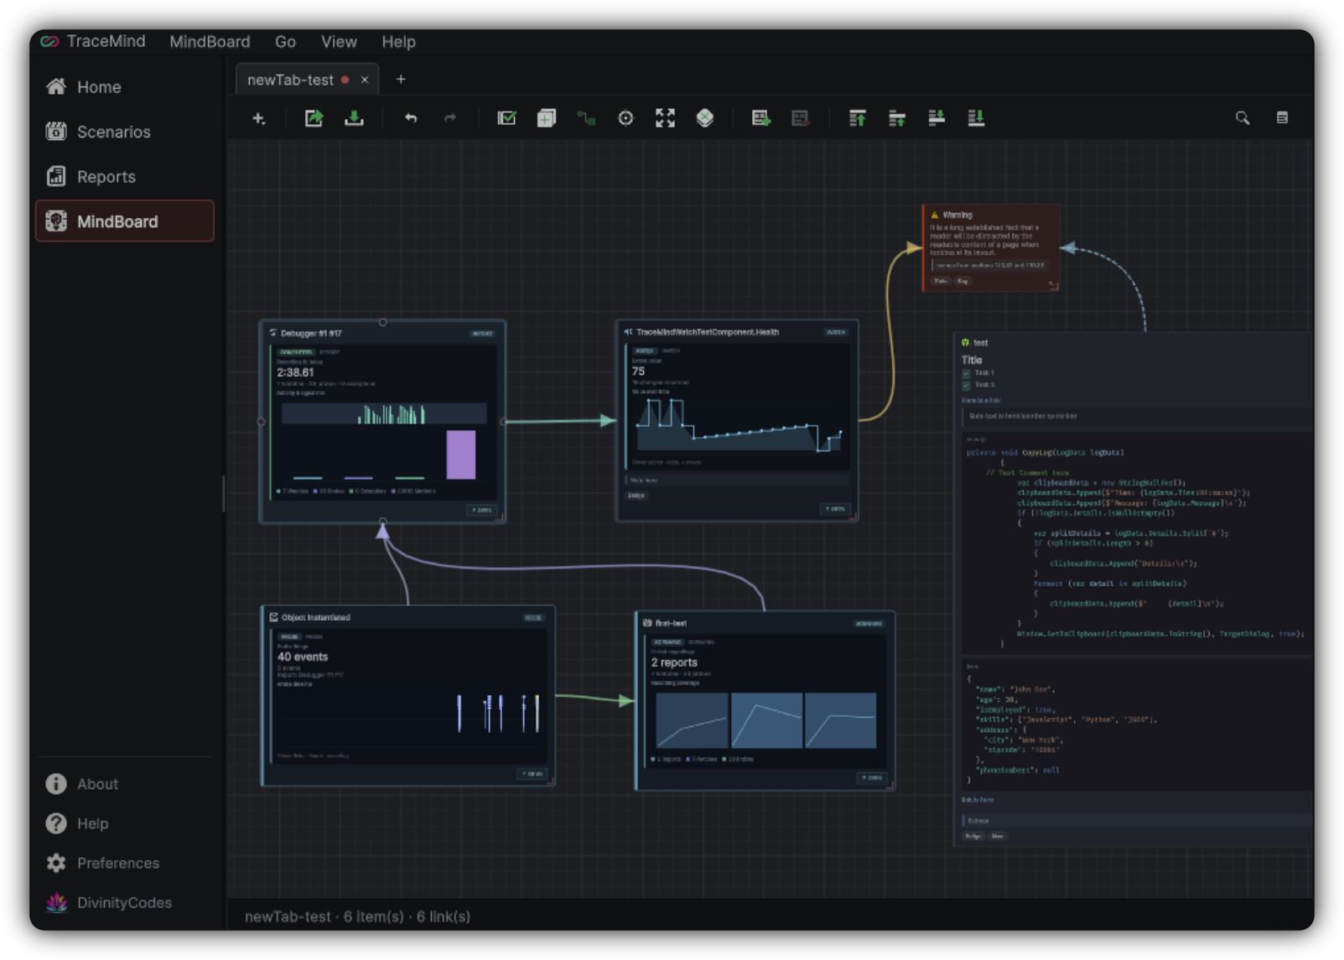Open the TraceMind app menu

coord(106,41)
